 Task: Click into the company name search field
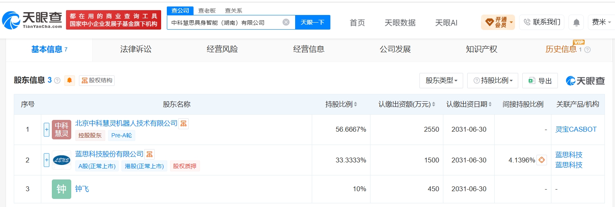pos(225,22)
